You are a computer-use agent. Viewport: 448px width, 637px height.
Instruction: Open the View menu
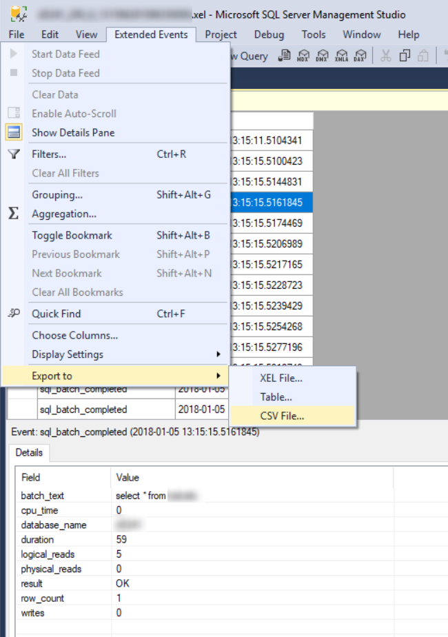pos(86,34)
